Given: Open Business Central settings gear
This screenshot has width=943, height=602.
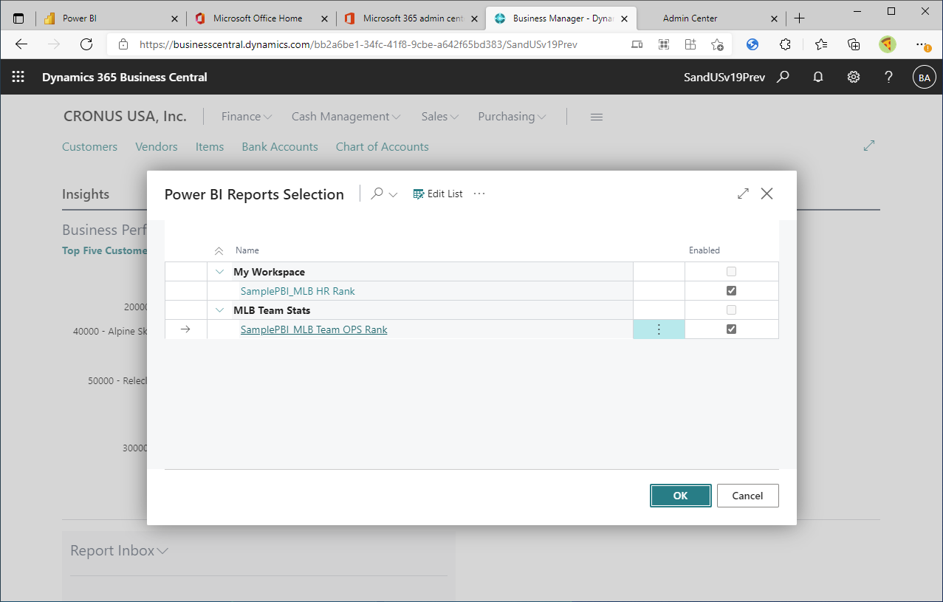Looking at the screenshot, I should [x=853, y=77].
